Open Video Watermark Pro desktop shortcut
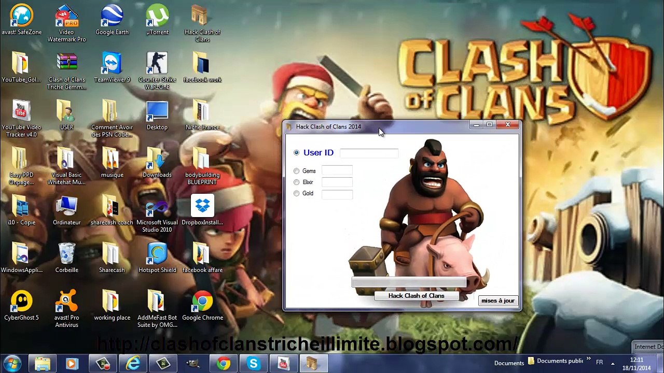The image size is (664, 373). point(66,24)
